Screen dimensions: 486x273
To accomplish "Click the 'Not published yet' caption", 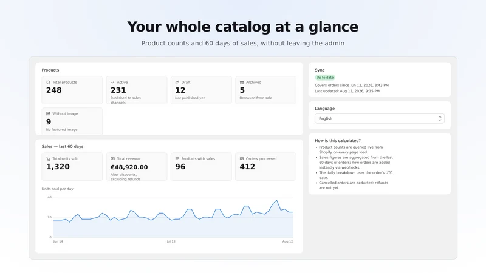I will pos(190,98).
